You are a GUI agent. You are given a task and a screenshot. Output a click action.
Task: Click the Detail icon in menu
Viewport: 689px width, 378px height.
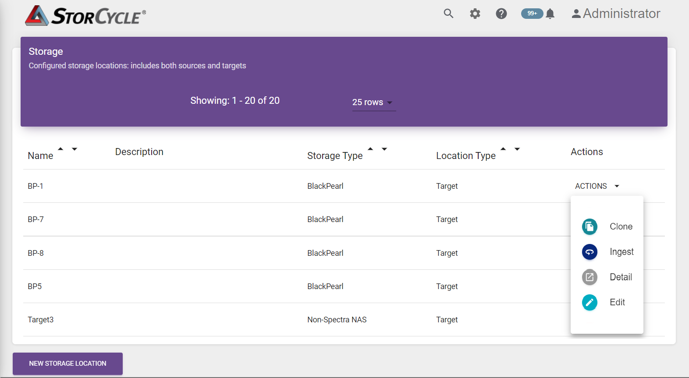coord(590,277)
